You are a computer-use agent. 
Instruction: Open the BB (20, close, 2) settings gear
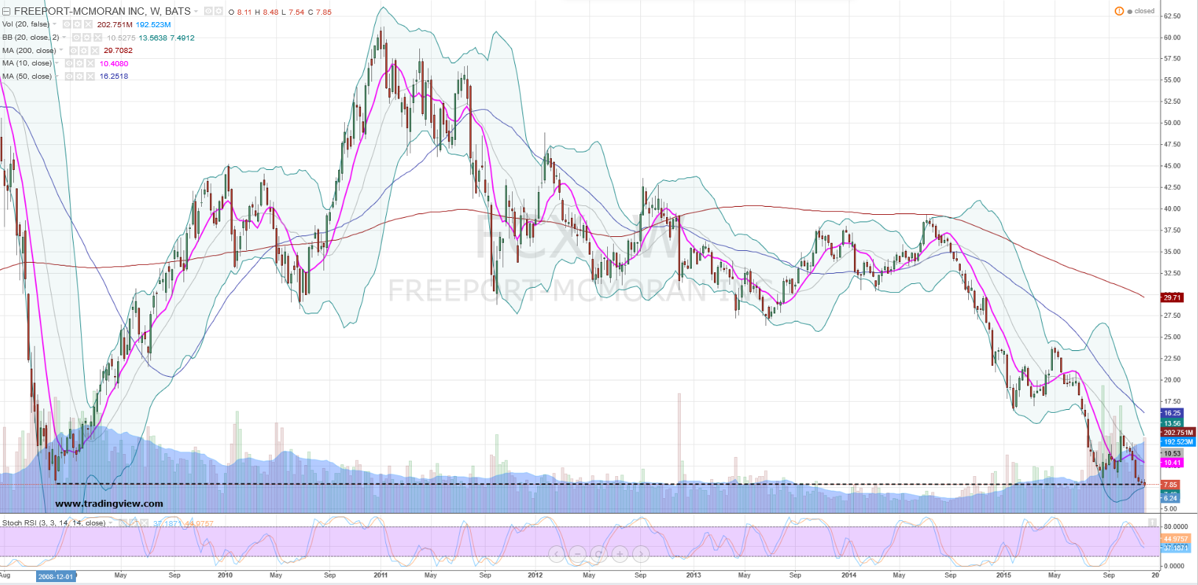click(x=87, y=38)
